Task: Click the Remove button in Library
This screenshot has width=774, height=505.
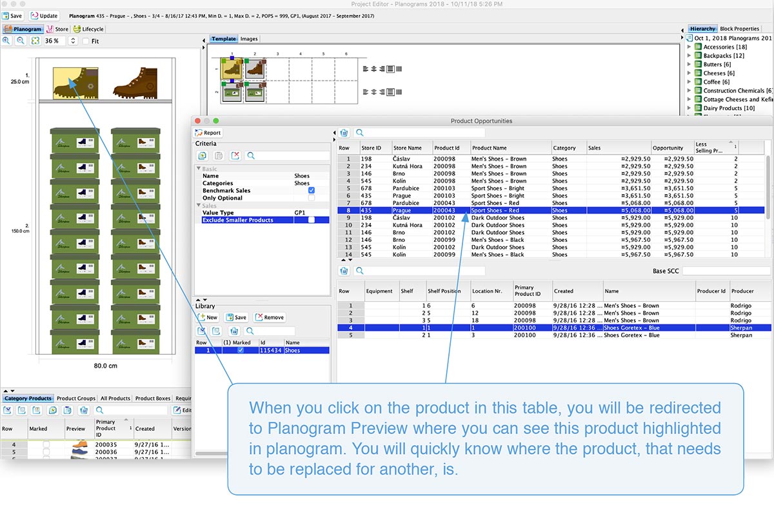Action: pos(269,317)
